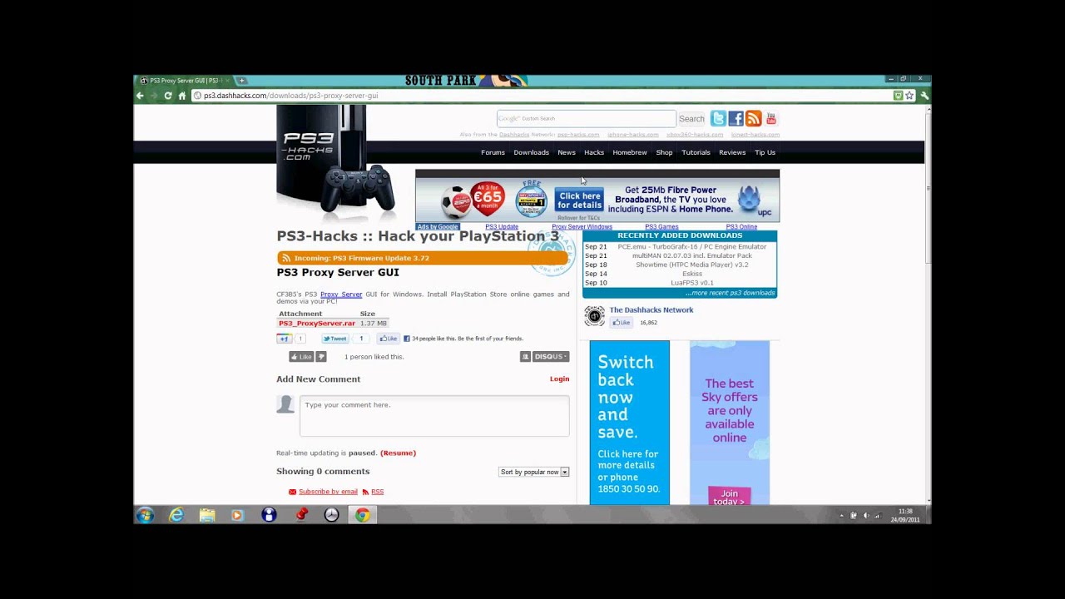The image size is (1065, 599).
Task: Click the green extension icon in address bar
Action: point(898,96)
